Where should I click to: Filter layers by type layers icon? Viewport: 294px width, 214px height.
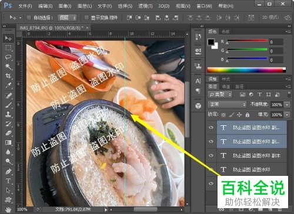(x=260, y=94)
